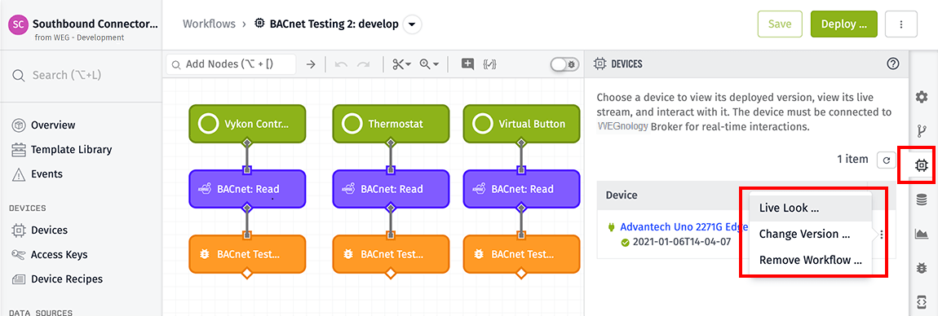Open the Metrics chart icon tab
This screenshot has width=938, height=316.
tap(922, 235)
